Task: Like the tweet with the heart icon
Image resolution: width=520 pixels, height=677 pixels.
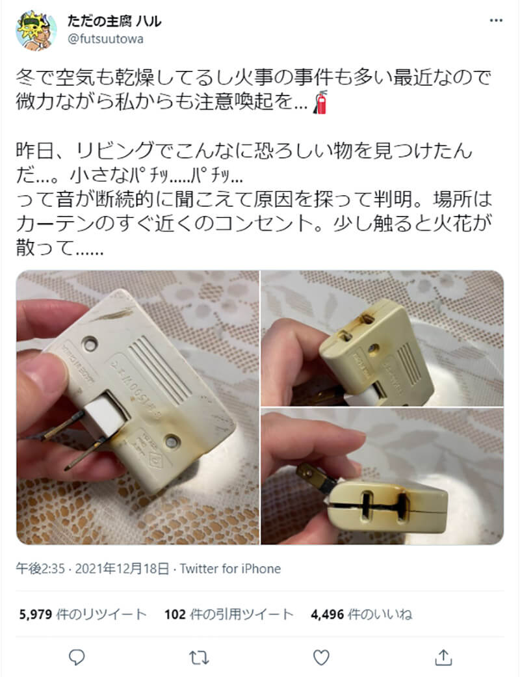Action: 320,657
